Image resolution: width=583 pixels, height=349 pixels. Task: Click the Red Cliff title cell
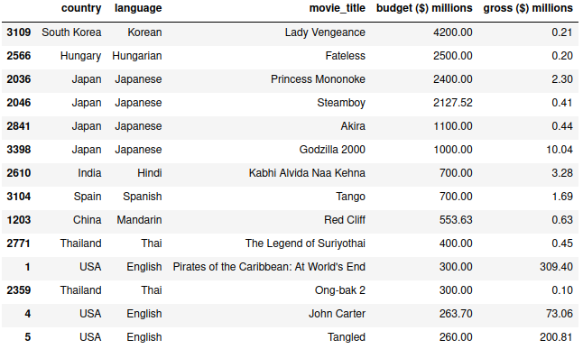click(345, 220)
